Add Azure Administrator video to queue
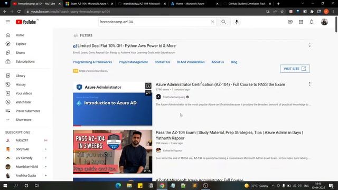 pos(148,93)
